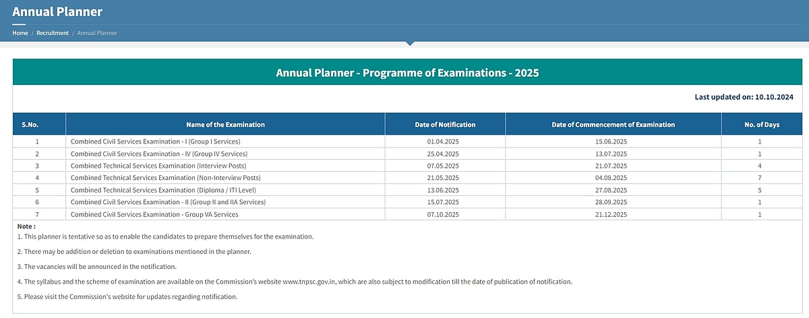
Task: Click the Group IV Services examination name
Action: (x=159, y=154)
